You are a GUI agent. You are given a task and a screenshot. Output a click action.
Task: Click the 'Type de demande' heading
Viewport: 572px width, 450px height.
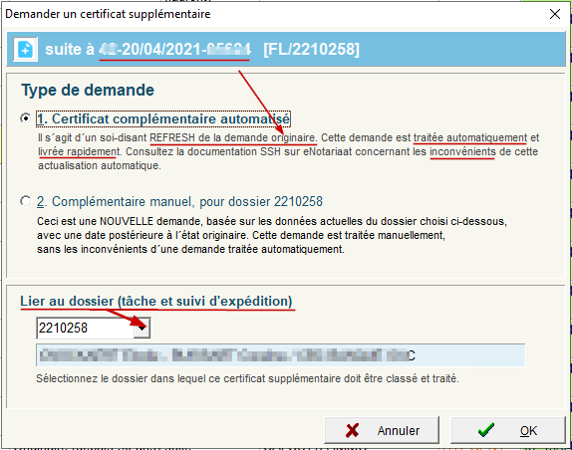[x=88, y=90]
